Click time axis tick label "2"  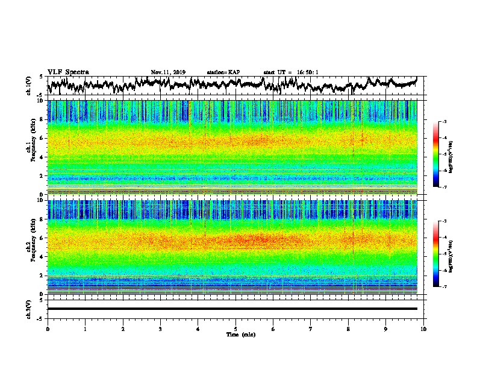click(x=123, y=329)
